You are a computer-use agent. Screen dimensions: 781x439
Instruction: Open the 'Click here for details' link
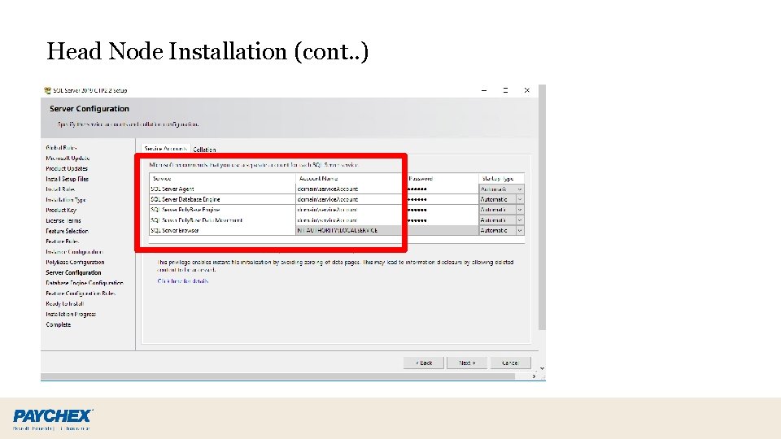(183, 281)
